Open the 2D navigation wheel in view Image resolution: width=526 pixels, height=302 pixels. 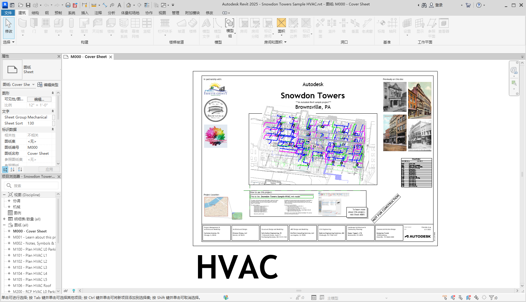click(x=514, y=70)
